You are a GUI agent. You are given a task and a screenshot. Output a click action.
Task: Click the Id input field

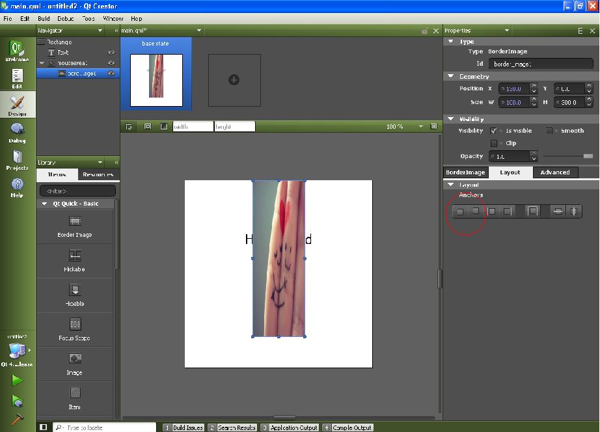541,64
